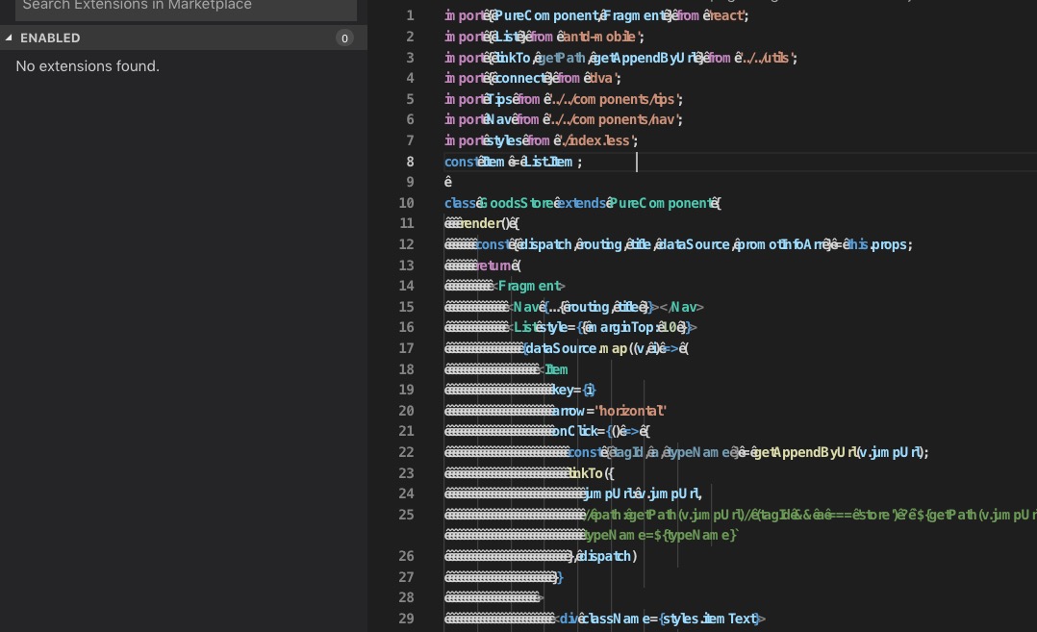Click 'render()' on line 11
Viewport: 1037px width, 632px height.
[x=488, y=223]
